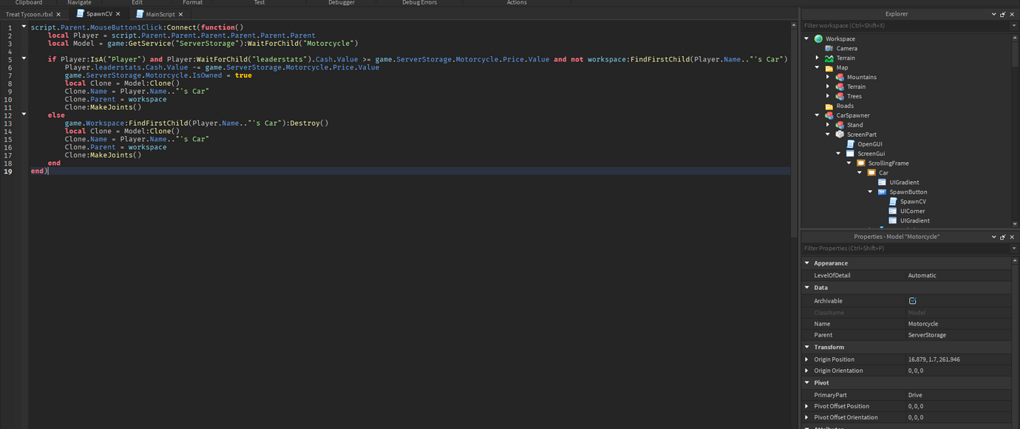1020x429 pixels.
Task: Expand the Mountains node in Explorer
Action: tap(828, 76)
